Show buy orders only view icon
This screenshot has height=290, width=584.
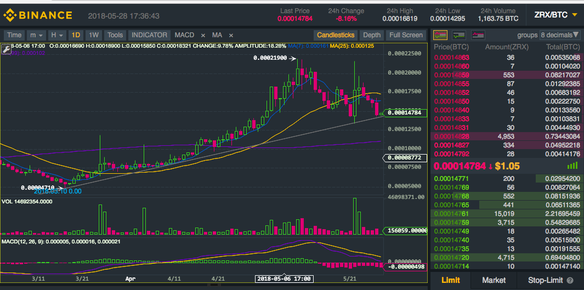pos(459,36)
